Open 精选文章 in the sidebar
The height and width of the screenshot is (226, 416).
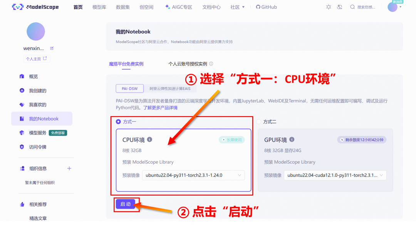38,218
